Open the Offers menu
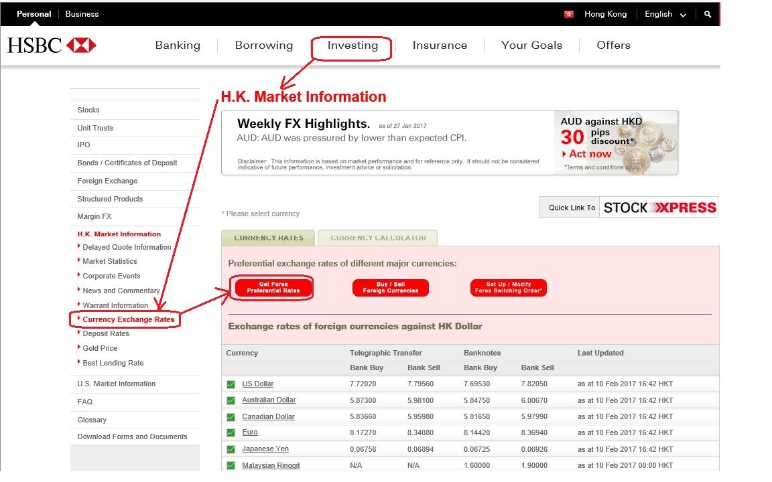Image resolution: width=772 pixels, height=482 pixels. pyautogui.click(x=613, y=46)
